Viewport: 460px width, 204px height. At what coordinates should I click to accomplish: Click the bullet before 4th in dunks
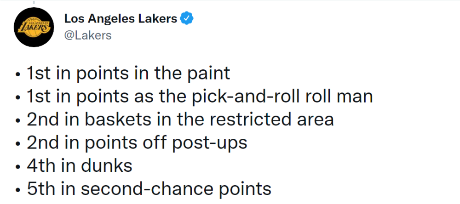[18, 167]
